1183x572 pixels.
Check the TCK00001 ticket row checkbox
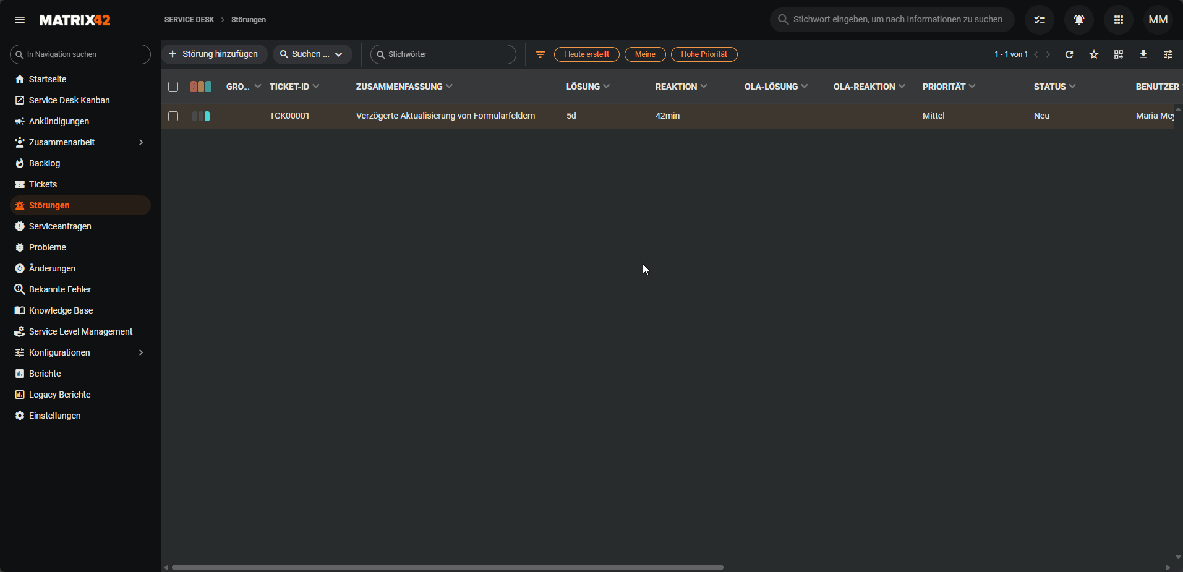[x=173, y=116]
